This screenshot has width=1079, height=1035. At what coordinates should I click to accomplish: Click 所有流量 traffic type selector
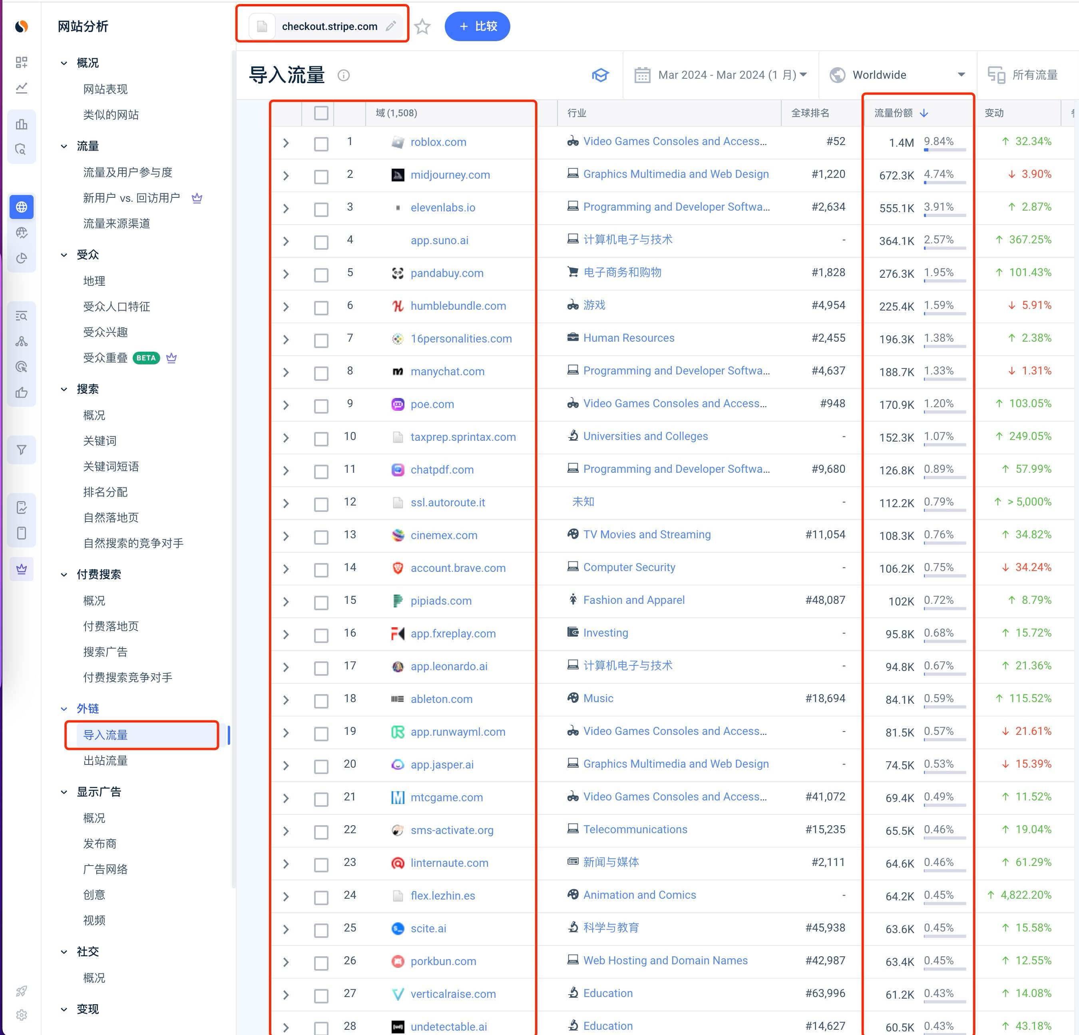click(x=1023, y=75)
